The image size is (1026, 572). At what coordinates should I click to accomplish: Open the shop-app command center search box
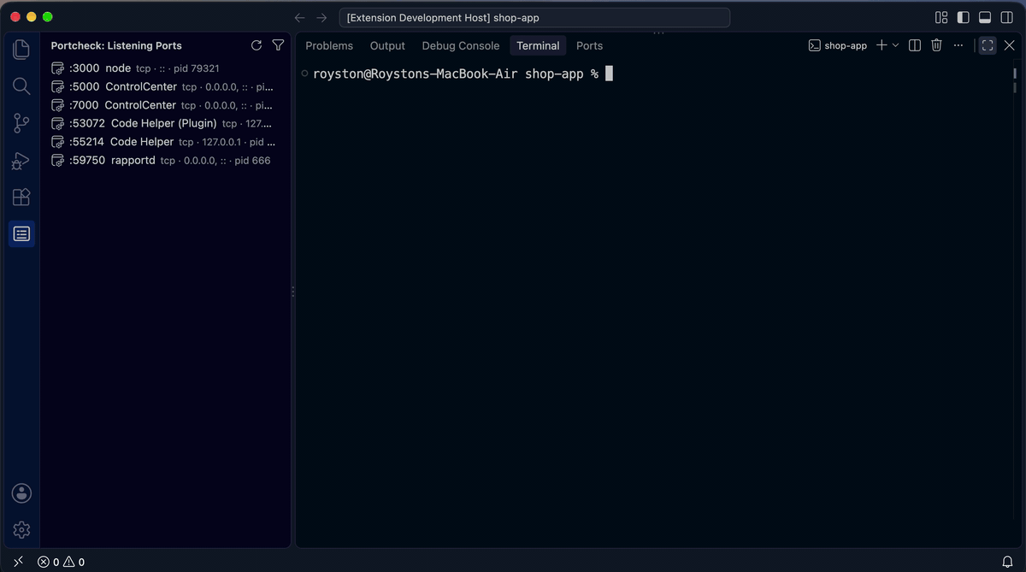(534, 17)
